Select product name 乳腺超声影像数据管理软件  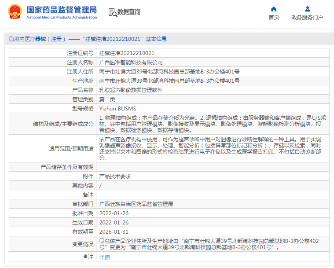coord(131,90)
